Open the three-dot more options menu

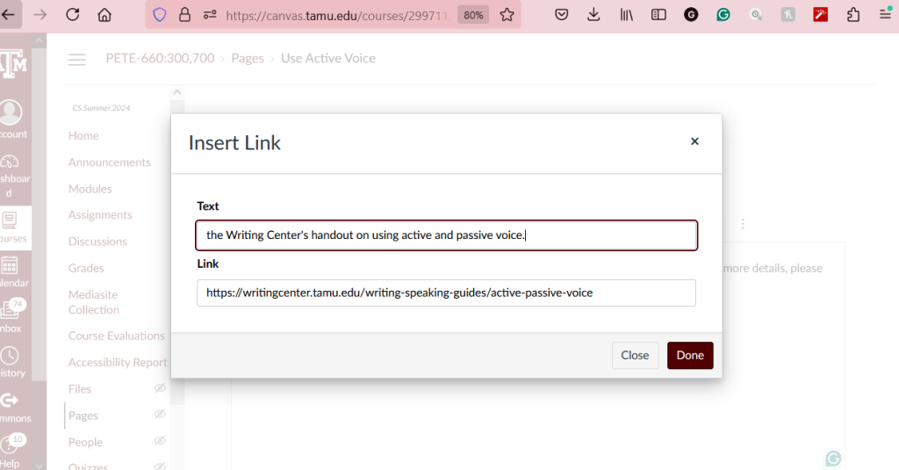[743, 224]
